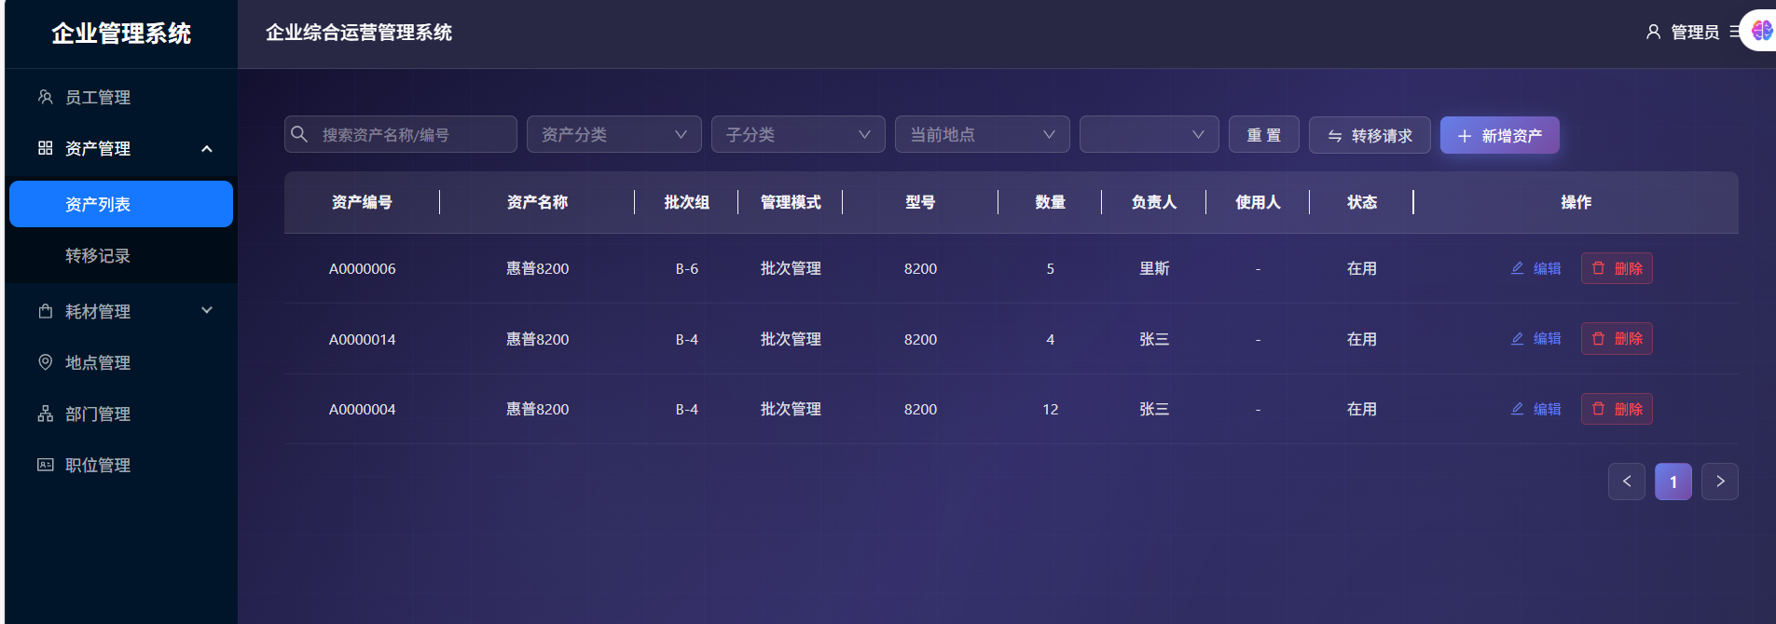Open the 子分类 dropdown
This screenshot has height=624, width=1776.
[x=798, y=134]
